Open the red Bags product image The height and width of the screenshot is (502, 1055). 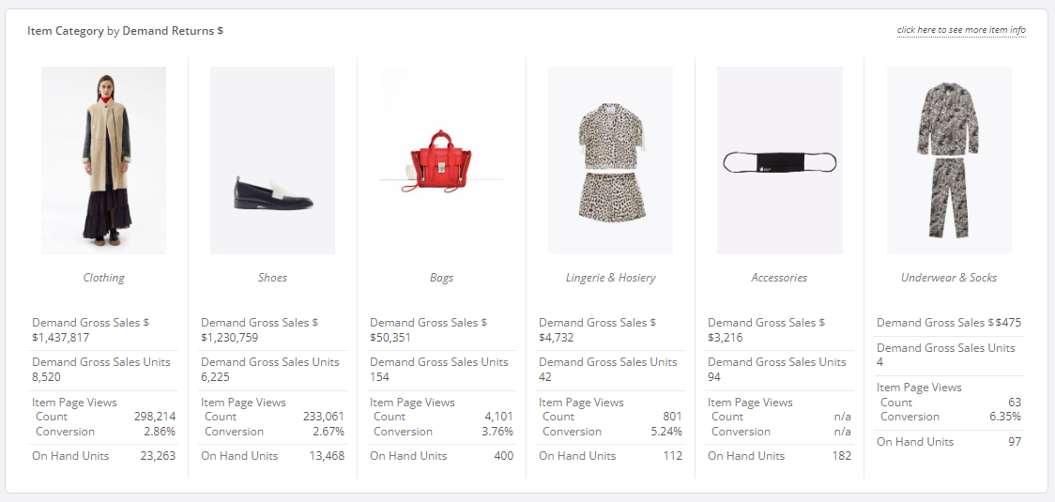441,160
